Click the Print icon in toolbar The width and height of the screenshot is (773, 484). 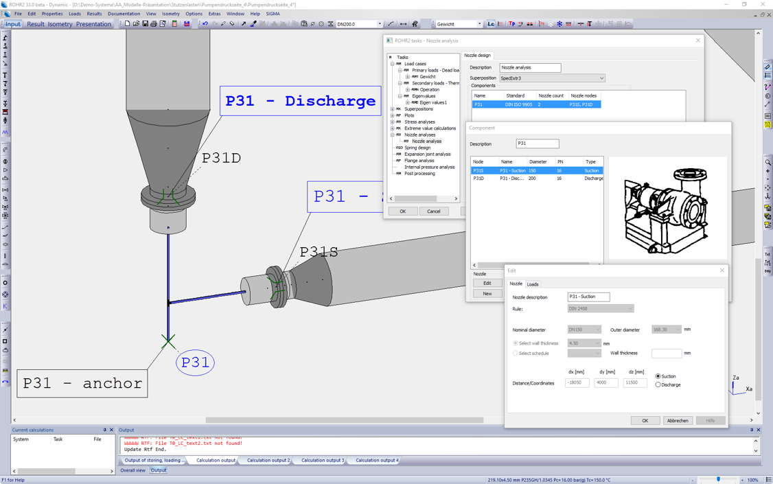pyautogui.click(x=154, y=24)
